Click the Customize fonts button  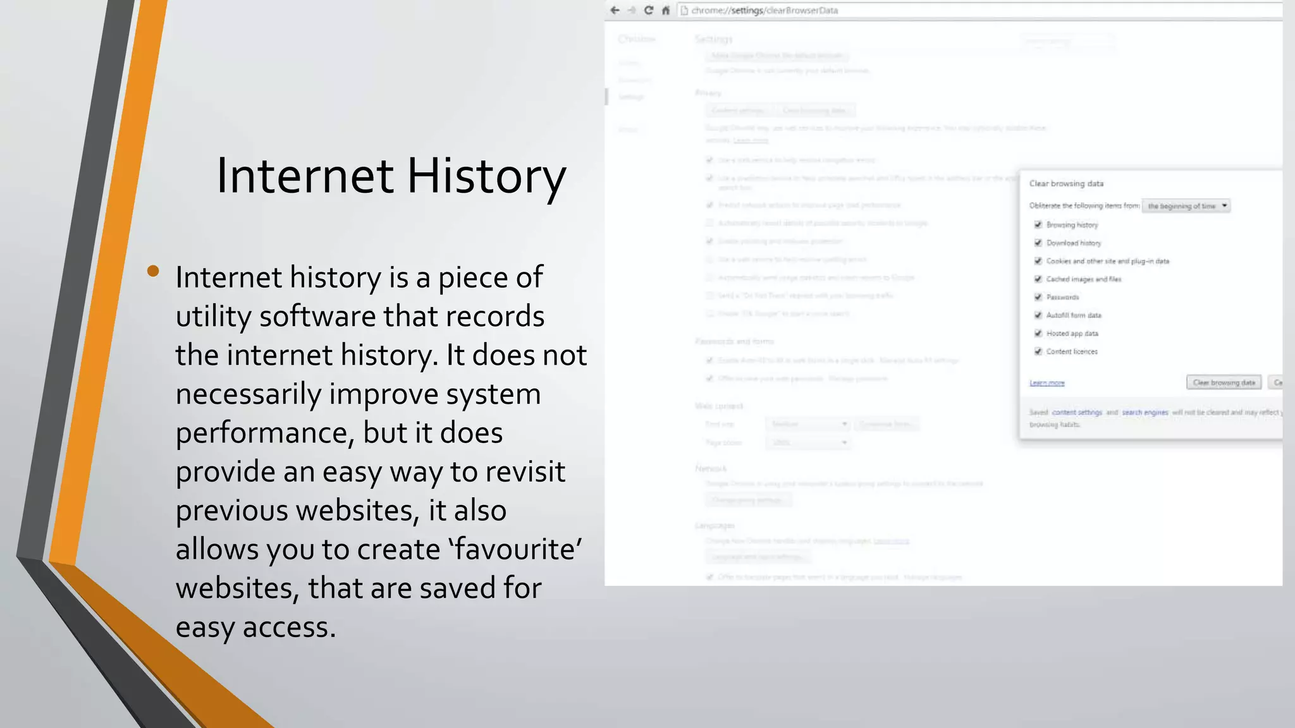pos(885,424)
